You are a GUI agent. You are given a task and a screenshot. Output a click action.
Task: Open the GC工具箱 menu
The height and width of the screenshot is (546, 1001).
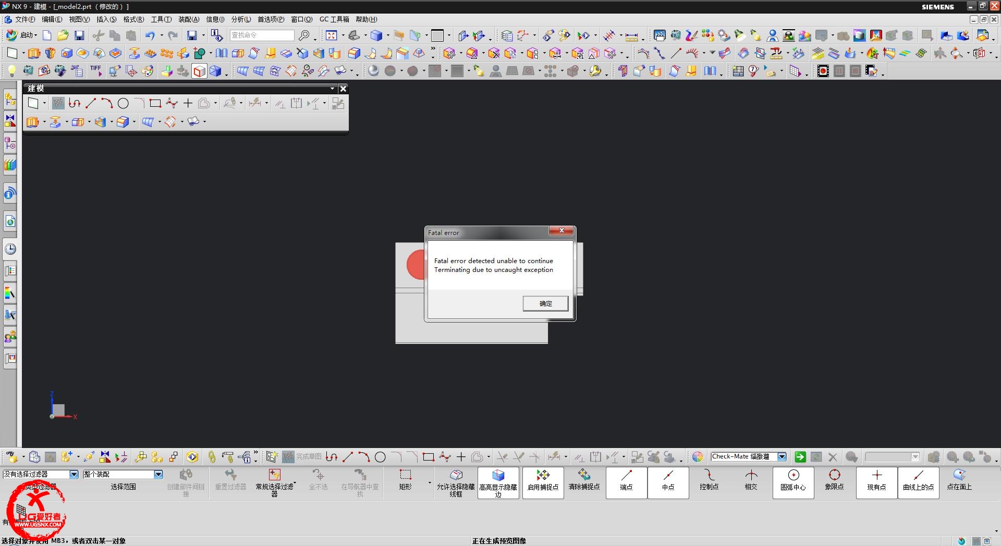click(x=334, y=19)
